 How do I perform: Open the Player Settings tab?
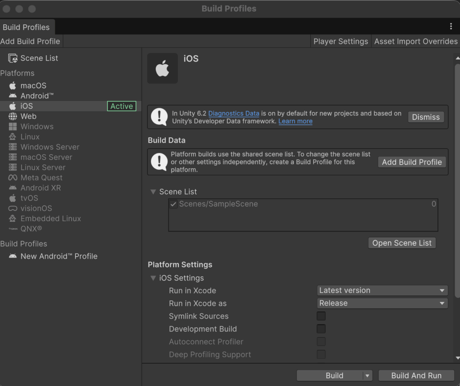tap(341, 41)
